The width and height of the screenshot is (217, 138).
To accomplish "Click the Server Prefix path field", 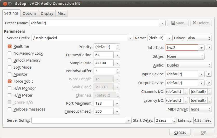I will pyautogui.click(x=79, y=38).
